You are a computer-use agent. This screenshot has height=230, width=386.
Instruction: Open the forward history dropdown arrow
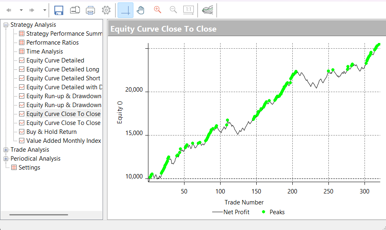pos(45,10)
